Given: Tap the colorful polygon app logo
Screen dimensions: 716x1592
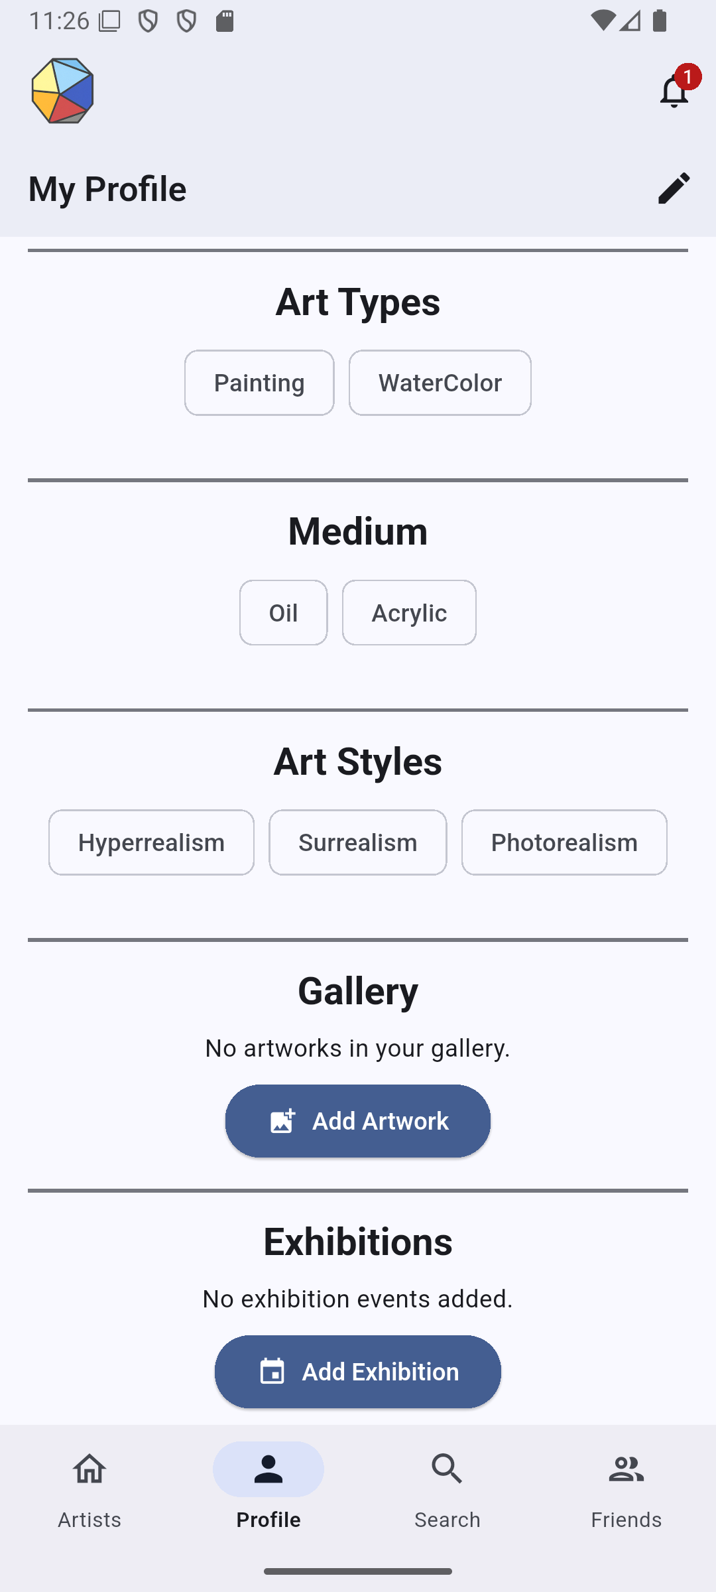Looking at the screenshot, I should [63, 91].
